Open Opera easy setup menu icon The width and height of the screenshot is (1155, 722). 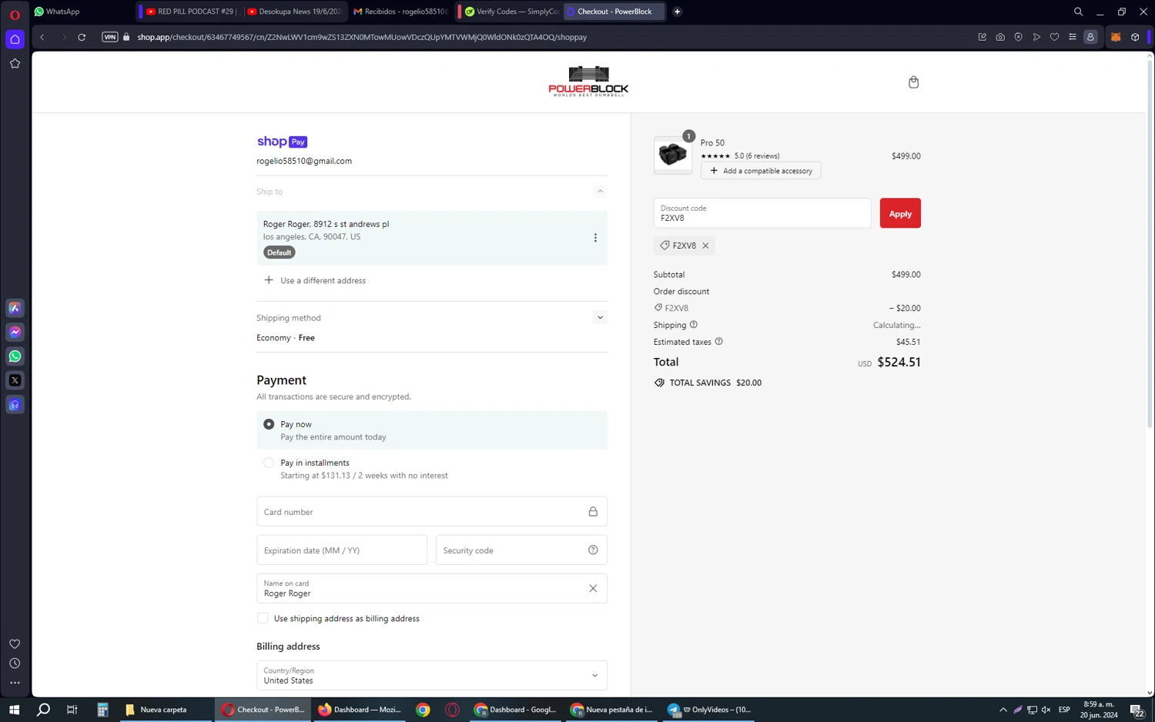coord(1072,37)
